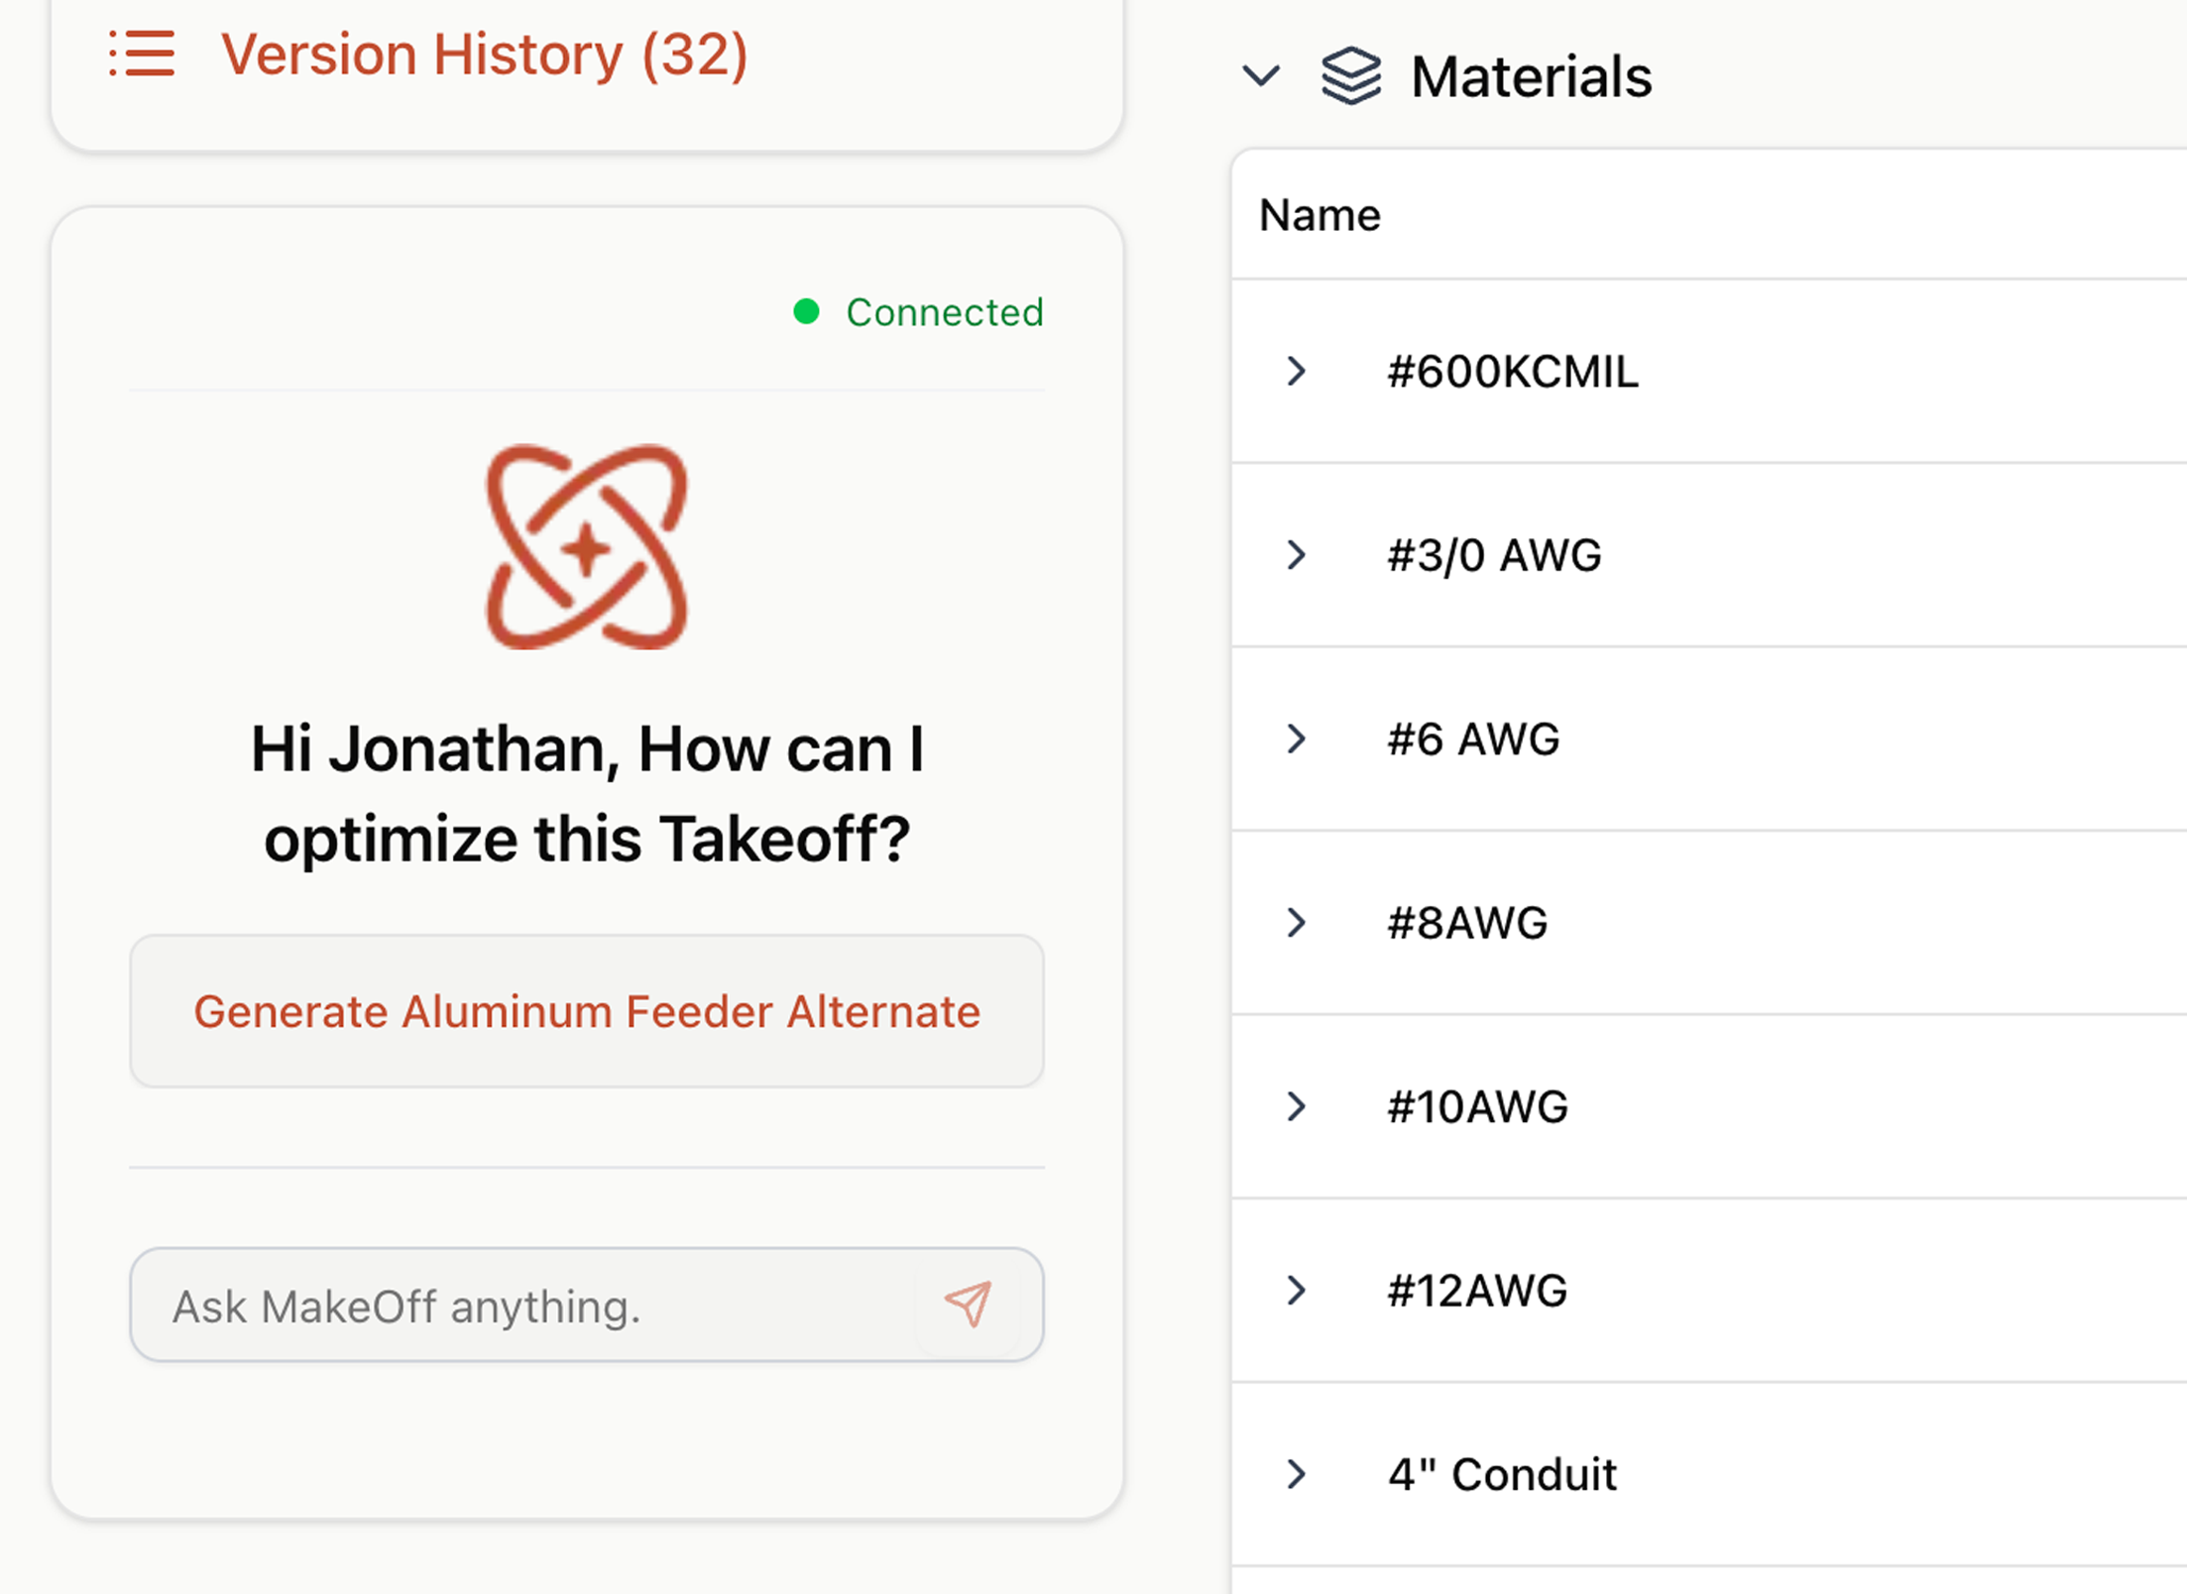Click the Connected status label
The image size is (2187, 1594).
point(945,312)
